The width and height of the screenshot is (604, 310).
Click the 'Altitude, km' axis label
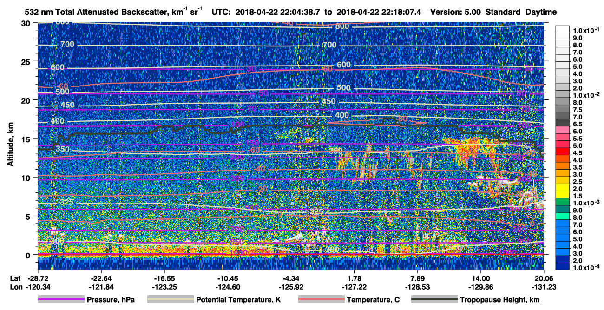click(x=10, y=145)
